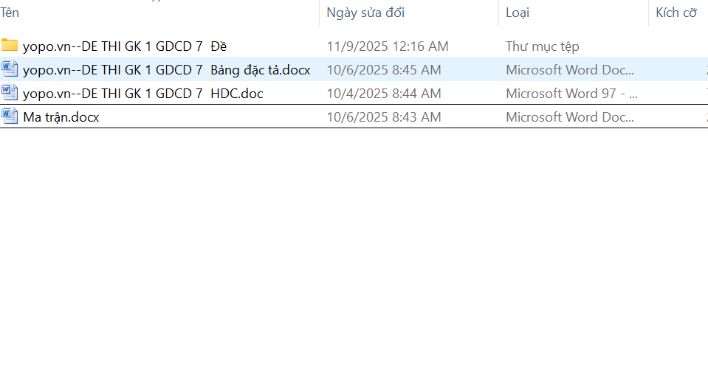Click the Thư mục tệp type cell
The image size is (708, 373).
[543, 46]
